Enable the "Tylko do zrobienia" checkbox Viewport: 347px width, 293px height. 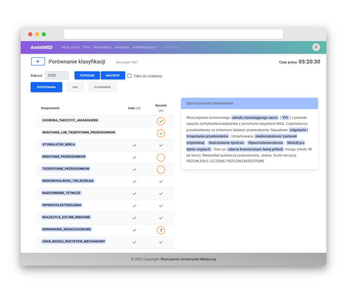(129, 76)
